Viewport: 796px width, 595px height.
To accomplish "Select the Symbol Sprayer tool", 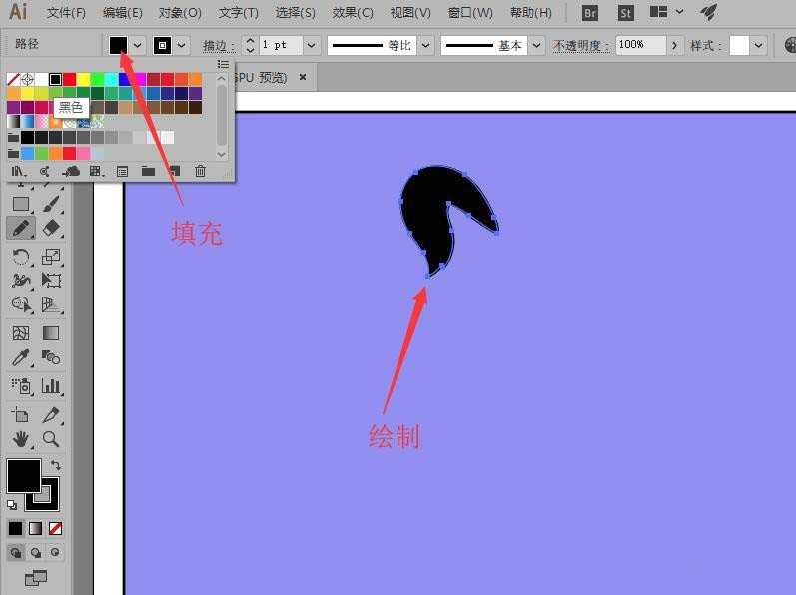I will (x=20, y=386).
